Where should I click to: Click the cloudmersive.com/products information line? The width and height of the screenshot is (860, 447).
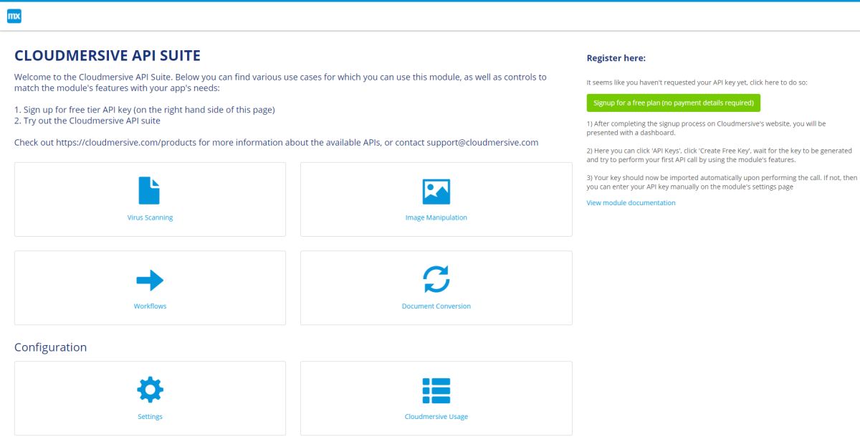276,142
